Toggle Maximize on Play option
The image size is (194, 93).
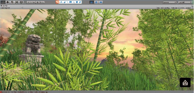pos(163,8)
